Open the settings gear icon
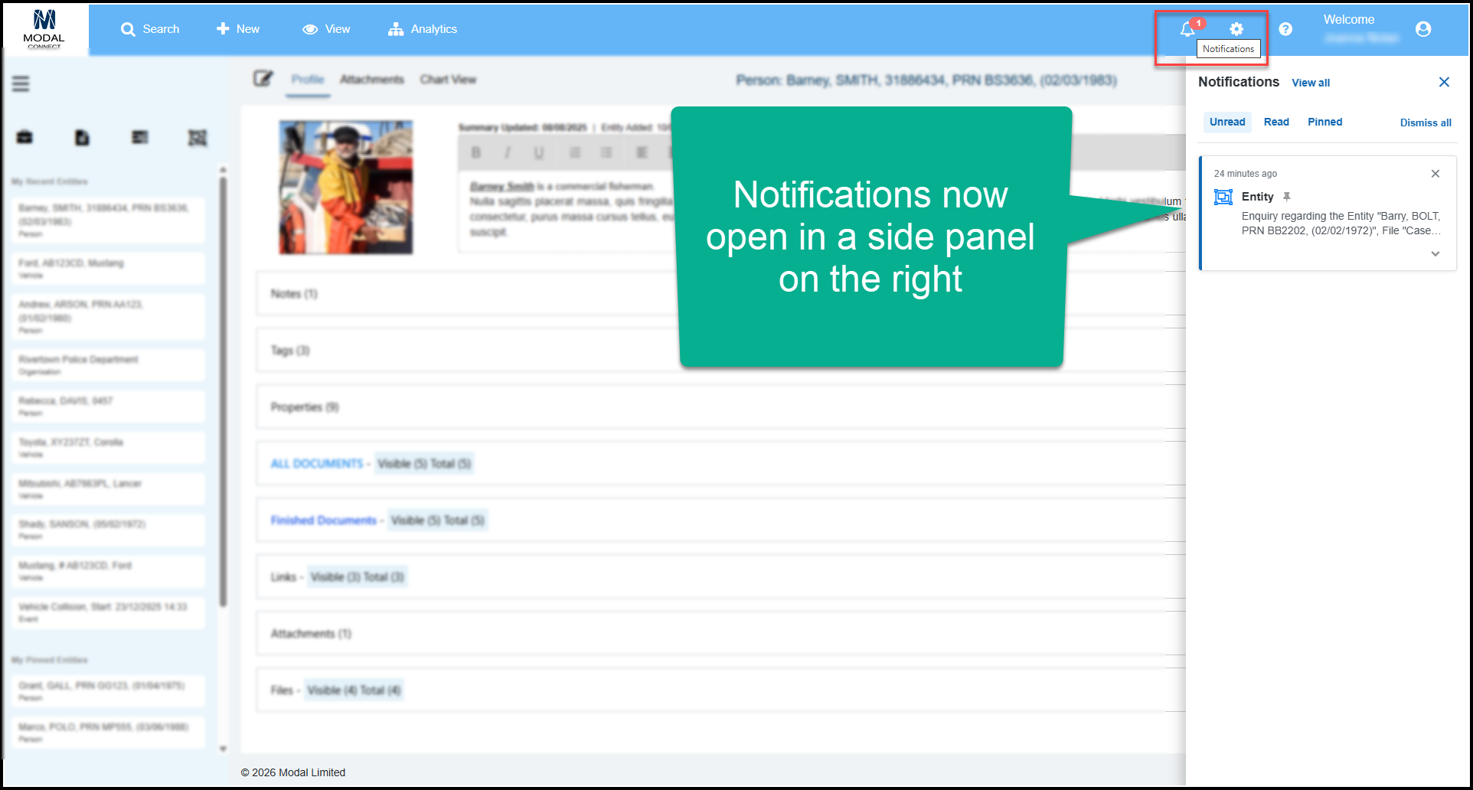Image resolution: width=1473 pixels, height=790 pixels. tap(1236, 29)
